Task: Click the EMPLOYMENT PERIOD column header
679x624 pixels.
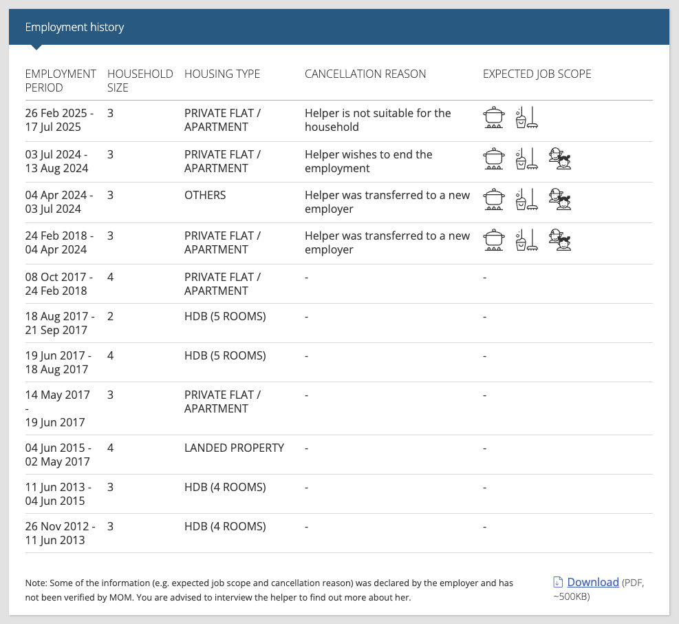Action: [61, 81]
